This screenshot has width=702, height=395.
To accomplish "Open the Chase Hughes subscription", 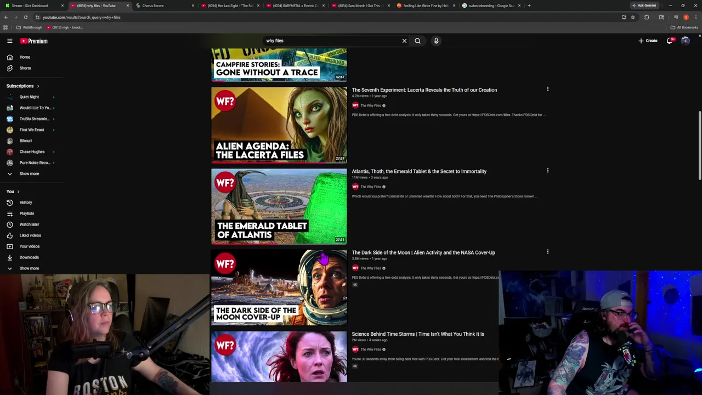I will click(31, 152).
